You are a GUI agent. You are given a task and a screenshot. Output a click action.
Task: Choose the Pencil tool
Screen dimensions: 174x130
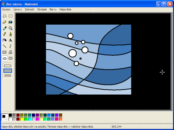click(5, 34)
